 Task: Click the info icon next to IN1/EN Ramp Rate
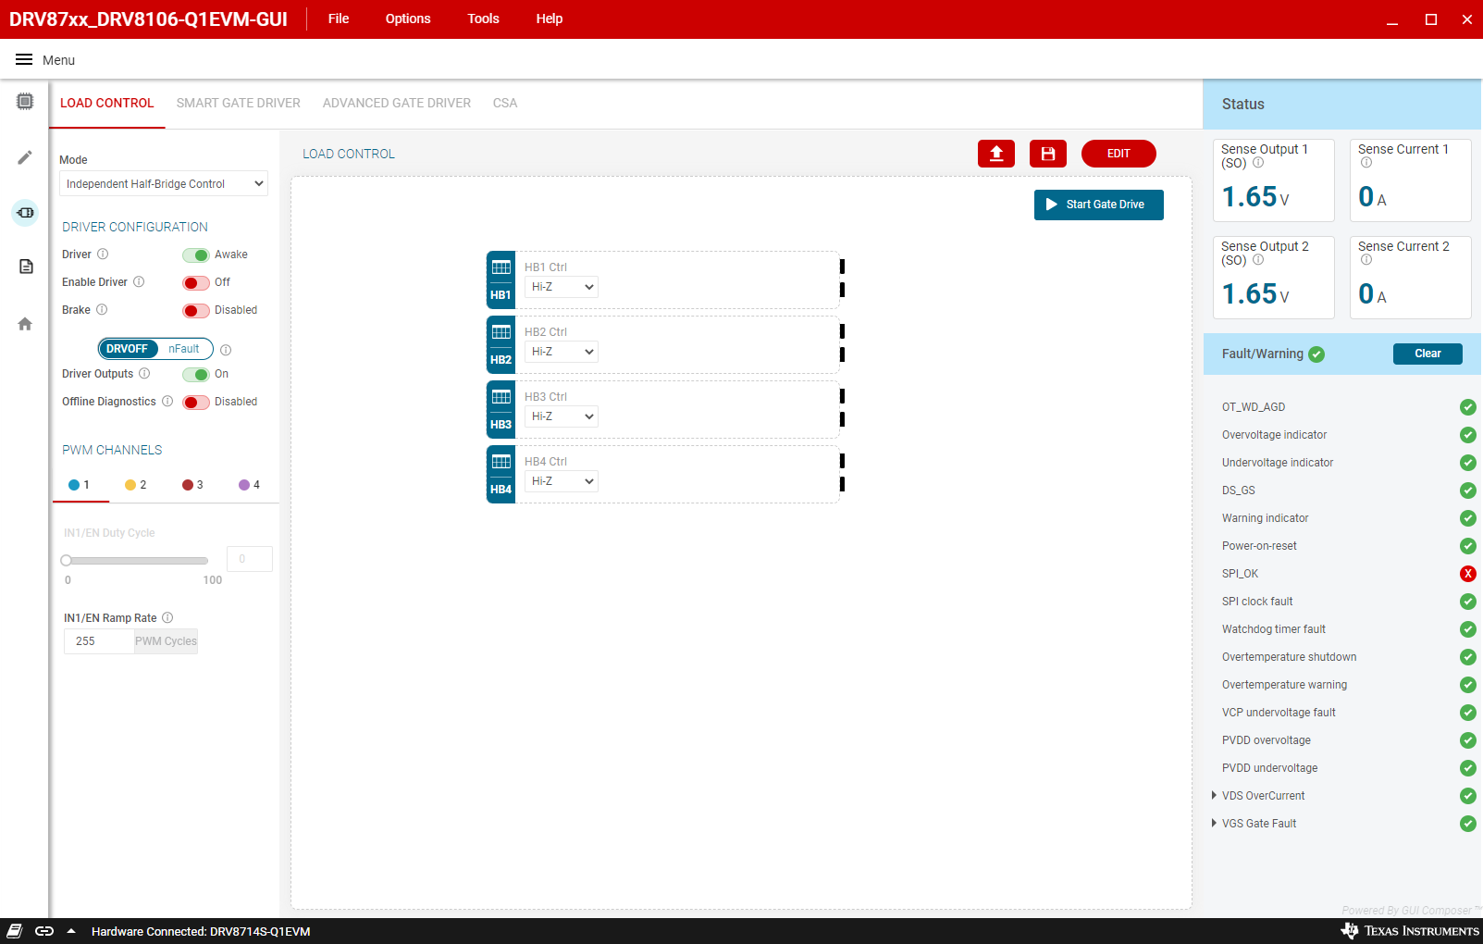[167, 618]
